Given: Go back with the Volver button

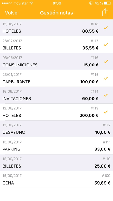Looking at the screenshot, I should [12, 13].
